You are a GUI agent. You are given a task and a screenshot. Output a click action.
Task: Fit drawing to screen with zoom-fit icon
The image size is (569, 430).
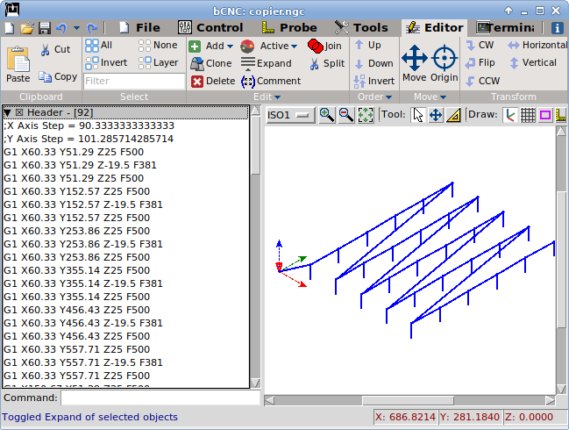tap(366, 115)
